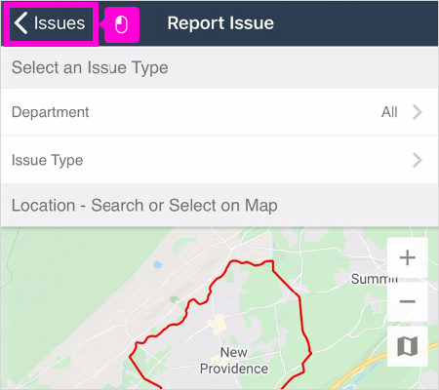Open the map layers type icon
Image resolution: width=439 pixels, height=390 pixels.
(407, 346)
